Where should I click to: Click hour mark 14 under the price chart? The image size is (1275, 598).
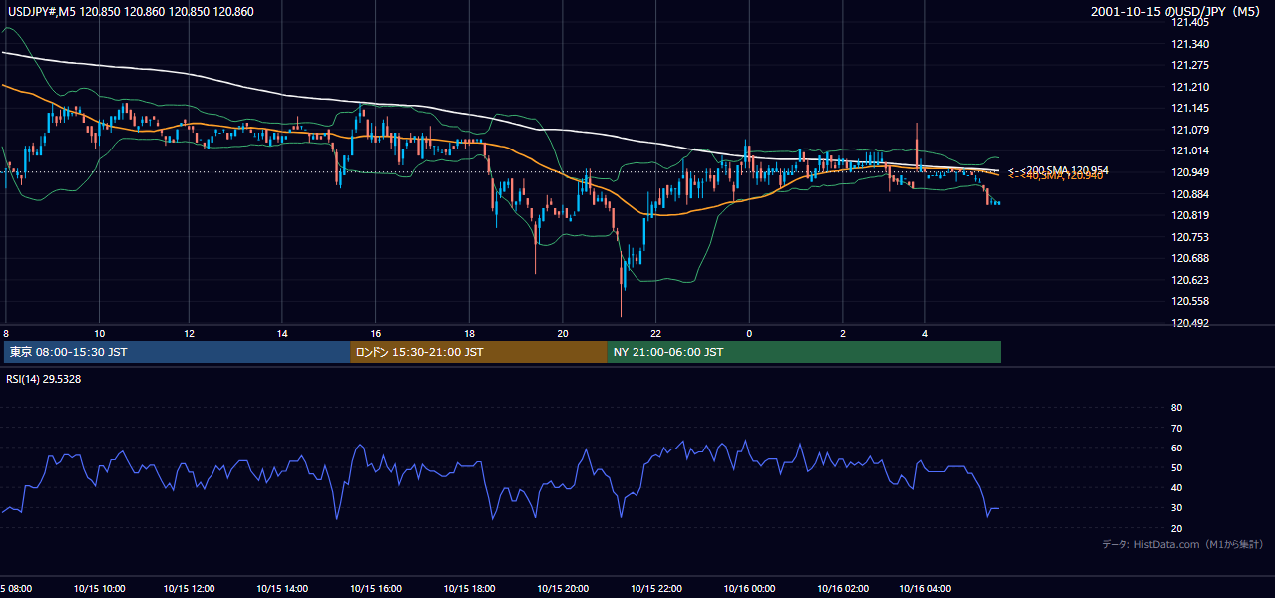(x=282, y=333)
